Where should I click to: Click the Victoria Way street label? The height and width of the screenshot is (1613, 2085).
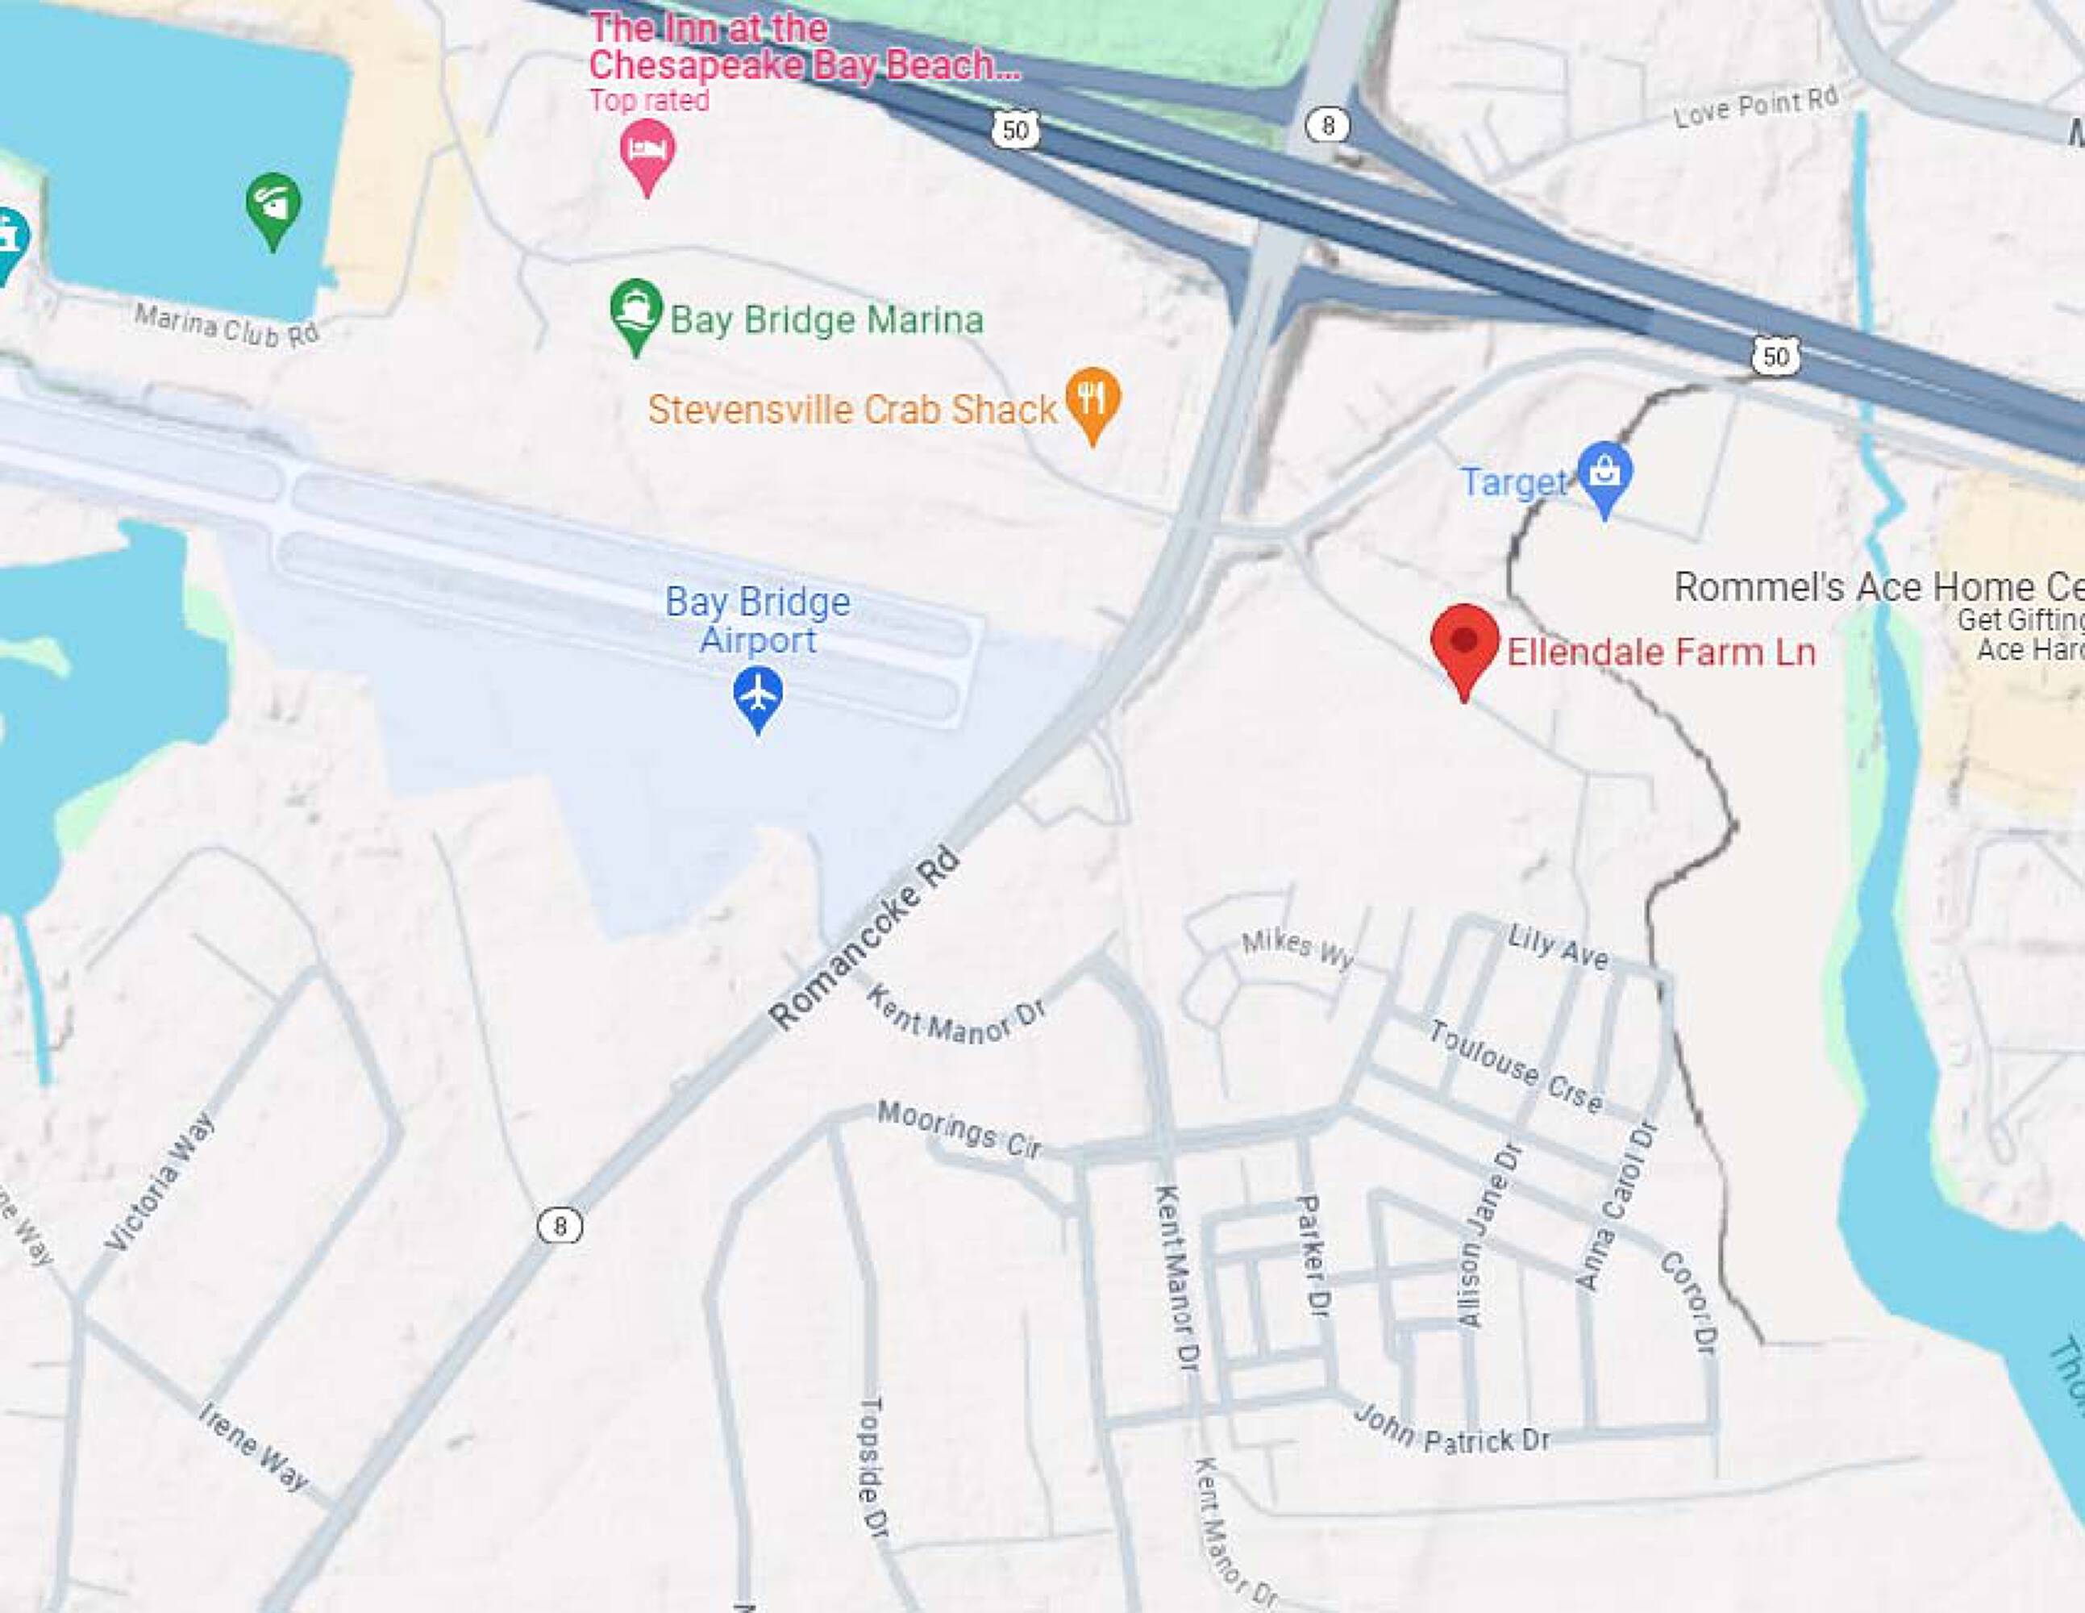[160, 1183]
